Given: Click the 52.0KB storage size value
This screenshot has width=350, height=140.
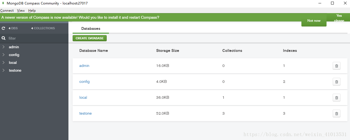Looking at the screenshot, I should [163, 114].
